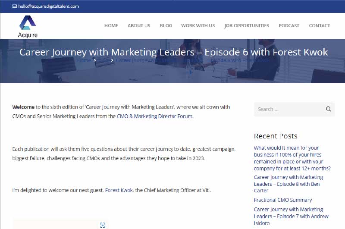Open the Episode 8 with Ben Carter post
The height and width of the screenshot is (229, 345).
tap(289, 184)
